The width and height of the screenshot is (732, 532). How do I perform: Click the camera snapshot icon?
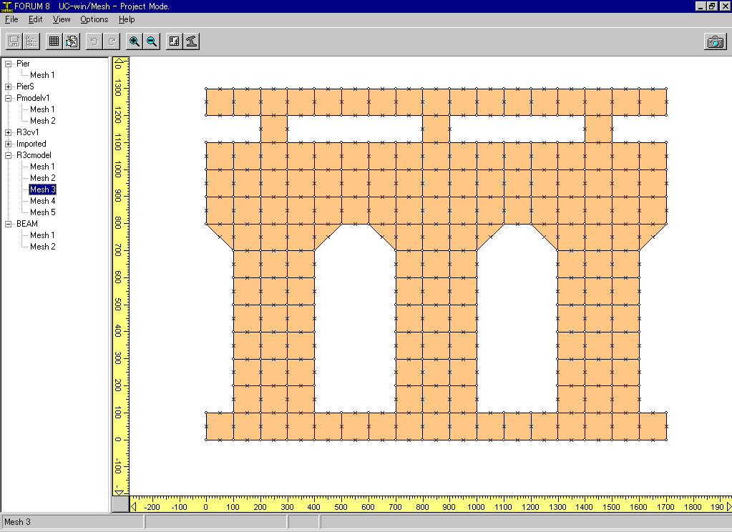click(x=716, y=41)
